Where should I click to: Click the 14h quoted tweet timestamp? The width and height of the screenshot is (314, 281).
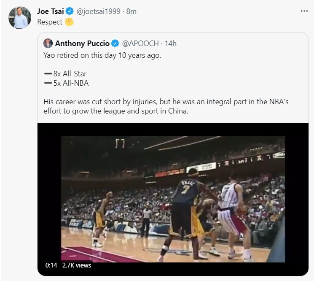[171, 43]
